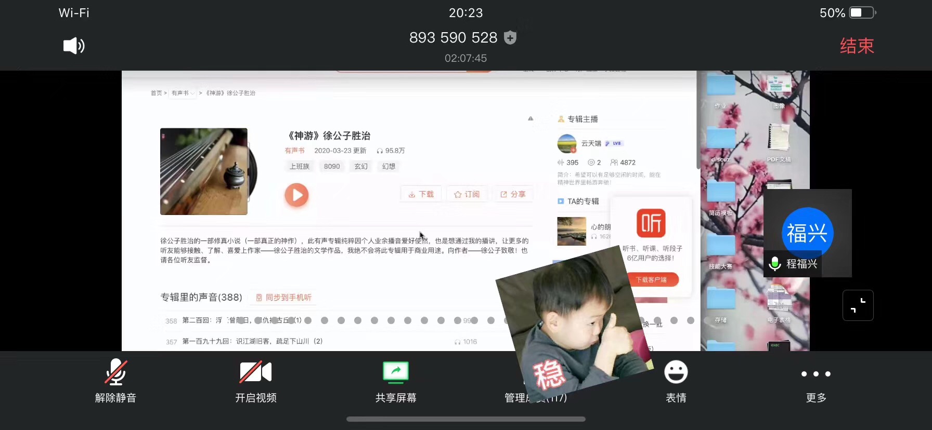Image resolution: width=932 pixels, height=430 pixels.
Task: Open the 云天端 host avatar
Action: pos(567,144)
